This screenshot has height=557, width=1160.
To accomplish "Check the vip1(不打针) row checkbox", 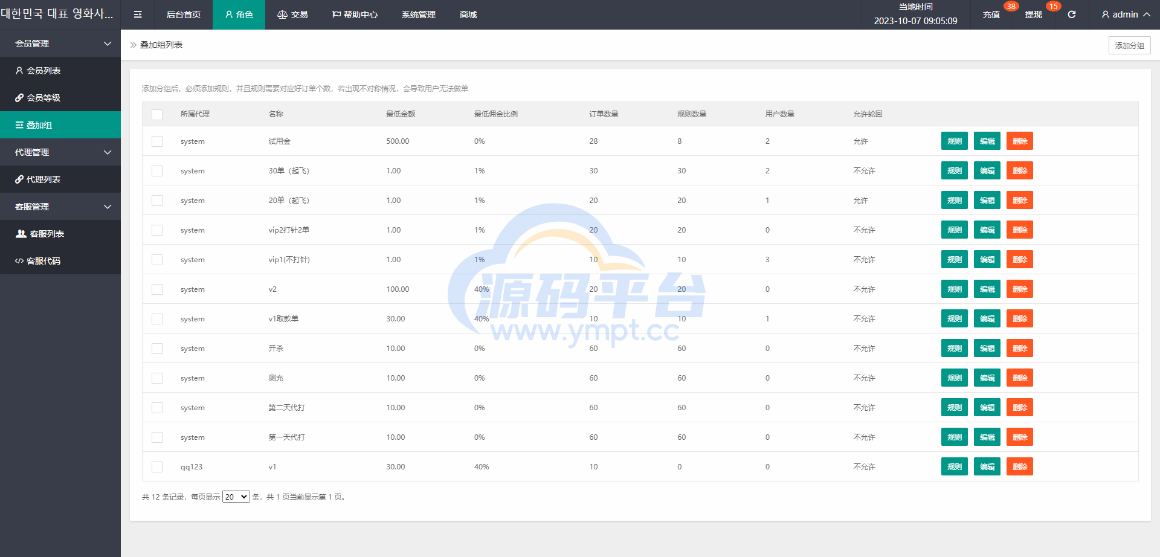I will coord(157,260).
